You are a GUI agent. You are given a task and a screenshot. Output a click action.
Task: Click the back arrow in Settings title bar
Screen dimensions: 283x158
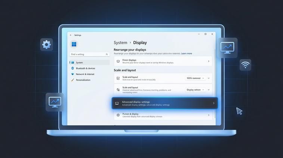[x=71, y=35]
